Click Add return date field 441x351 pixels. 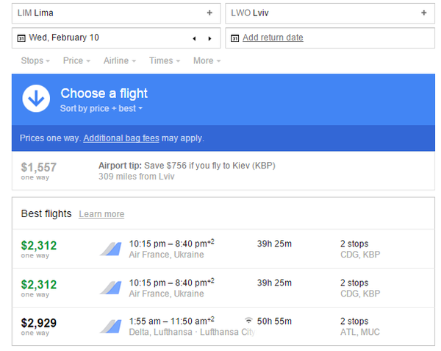[273, 38]
